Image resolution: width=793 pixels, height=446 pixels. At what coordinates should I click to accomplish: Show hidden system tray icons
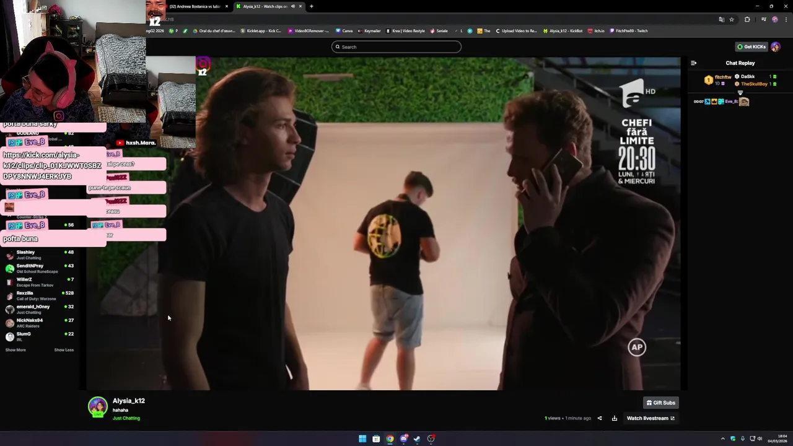click(x=722, y=439)
